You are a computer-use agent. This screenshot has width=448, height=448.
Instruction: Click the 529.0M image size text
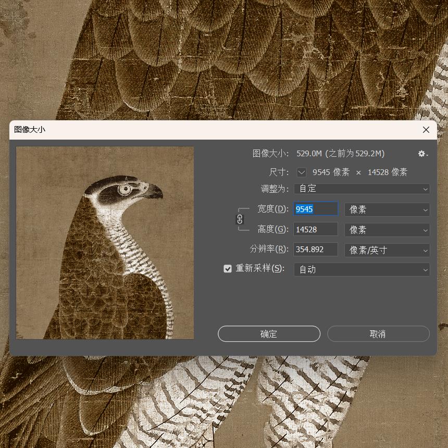309,154
